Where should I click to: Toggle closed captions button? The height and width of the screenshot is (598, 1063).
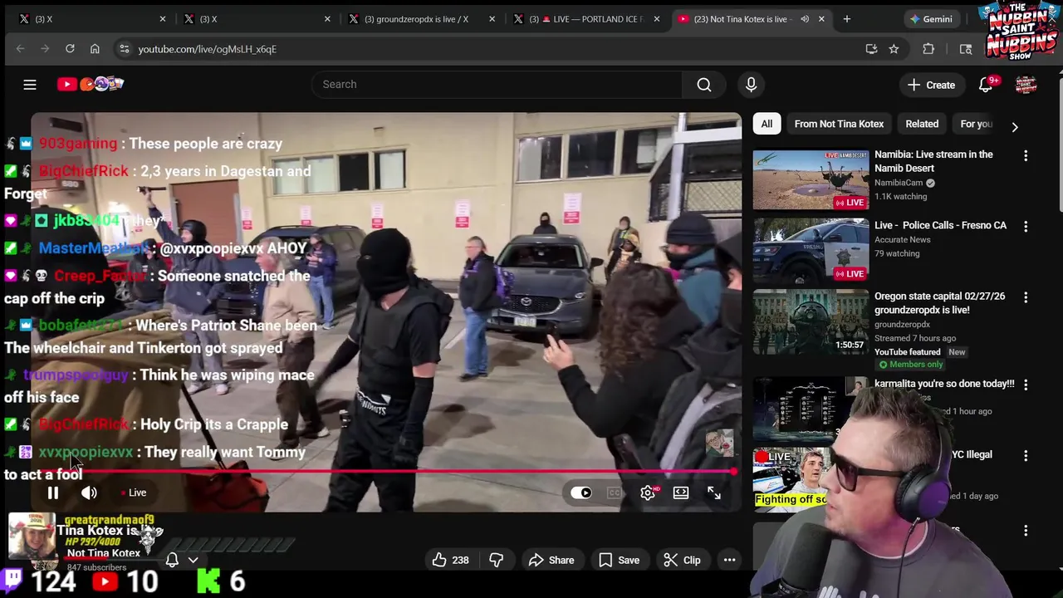click(615, 493)
